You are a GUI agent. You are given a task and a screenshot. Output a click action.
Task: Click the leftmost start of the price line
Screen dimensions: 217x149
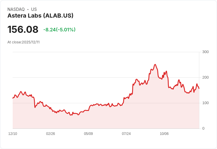(x=13, y=98)
